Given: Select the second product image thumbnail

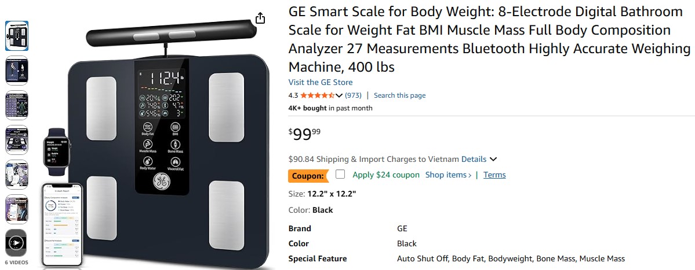Looking at the screenshot, I should (16, 70).
